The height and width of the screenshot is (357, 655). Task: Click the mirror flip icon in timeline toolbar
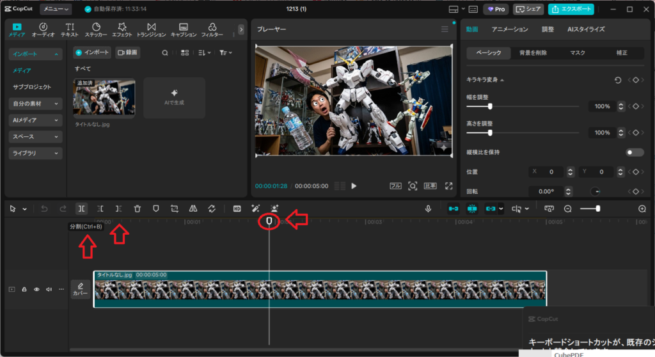tap(193, 209)
